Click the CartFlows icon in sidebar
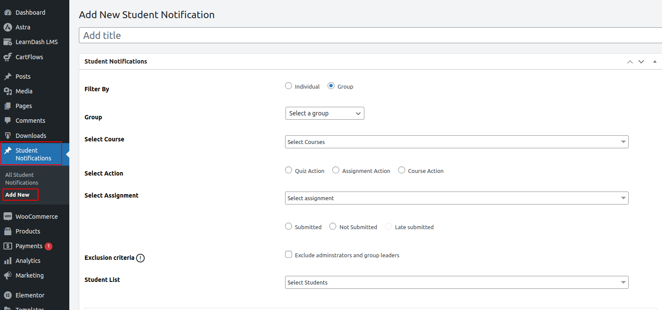This screenshot has height=310, width=662. [7, 57]
